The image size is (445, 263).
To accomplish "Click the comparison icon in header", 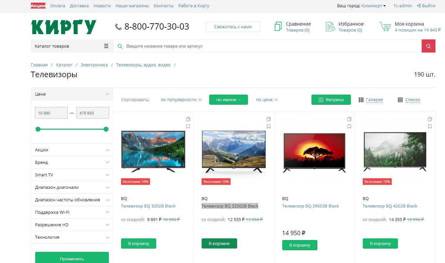I will click(278, 26).
